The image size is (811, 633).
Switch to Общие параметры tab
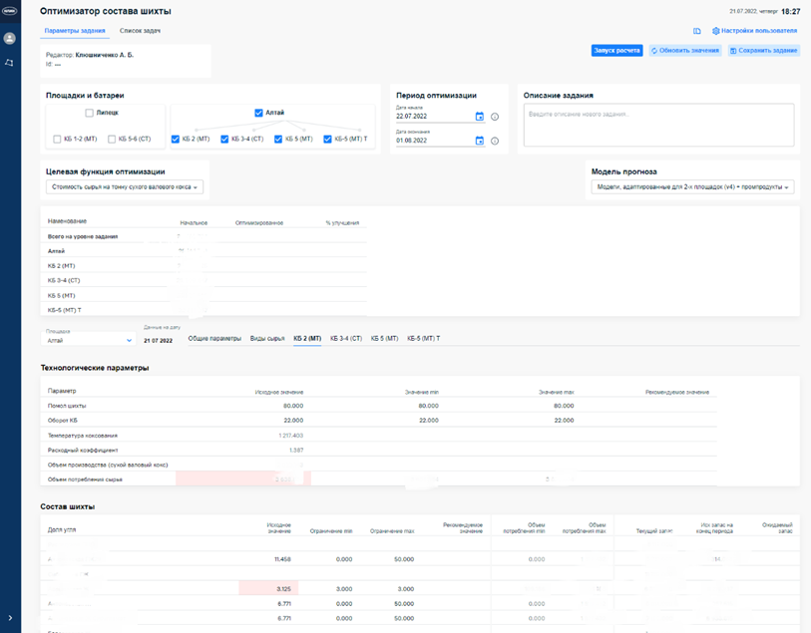tap(214, 339)
